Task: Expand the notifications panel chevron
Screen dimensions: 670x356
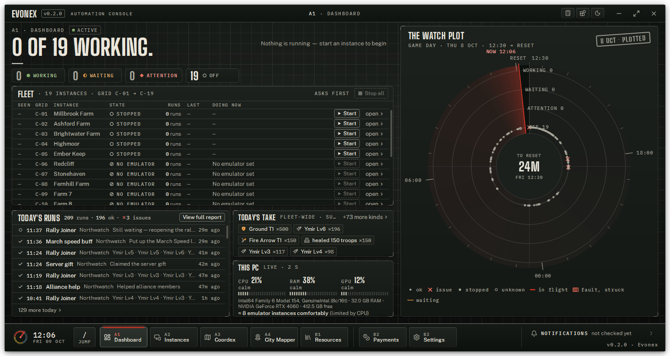Action: pos(651,333)
